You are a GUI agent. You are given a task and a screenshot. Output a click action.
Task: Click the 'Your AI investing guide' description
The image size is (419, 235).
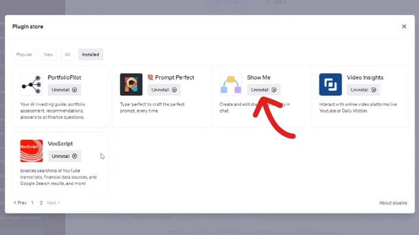point(52,110)
